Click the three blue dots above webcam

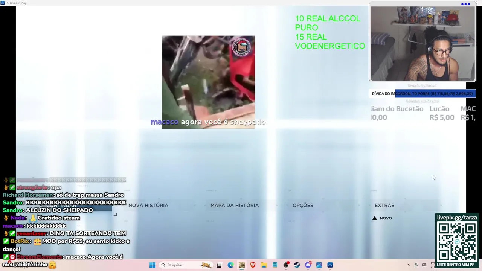point(465,4)
